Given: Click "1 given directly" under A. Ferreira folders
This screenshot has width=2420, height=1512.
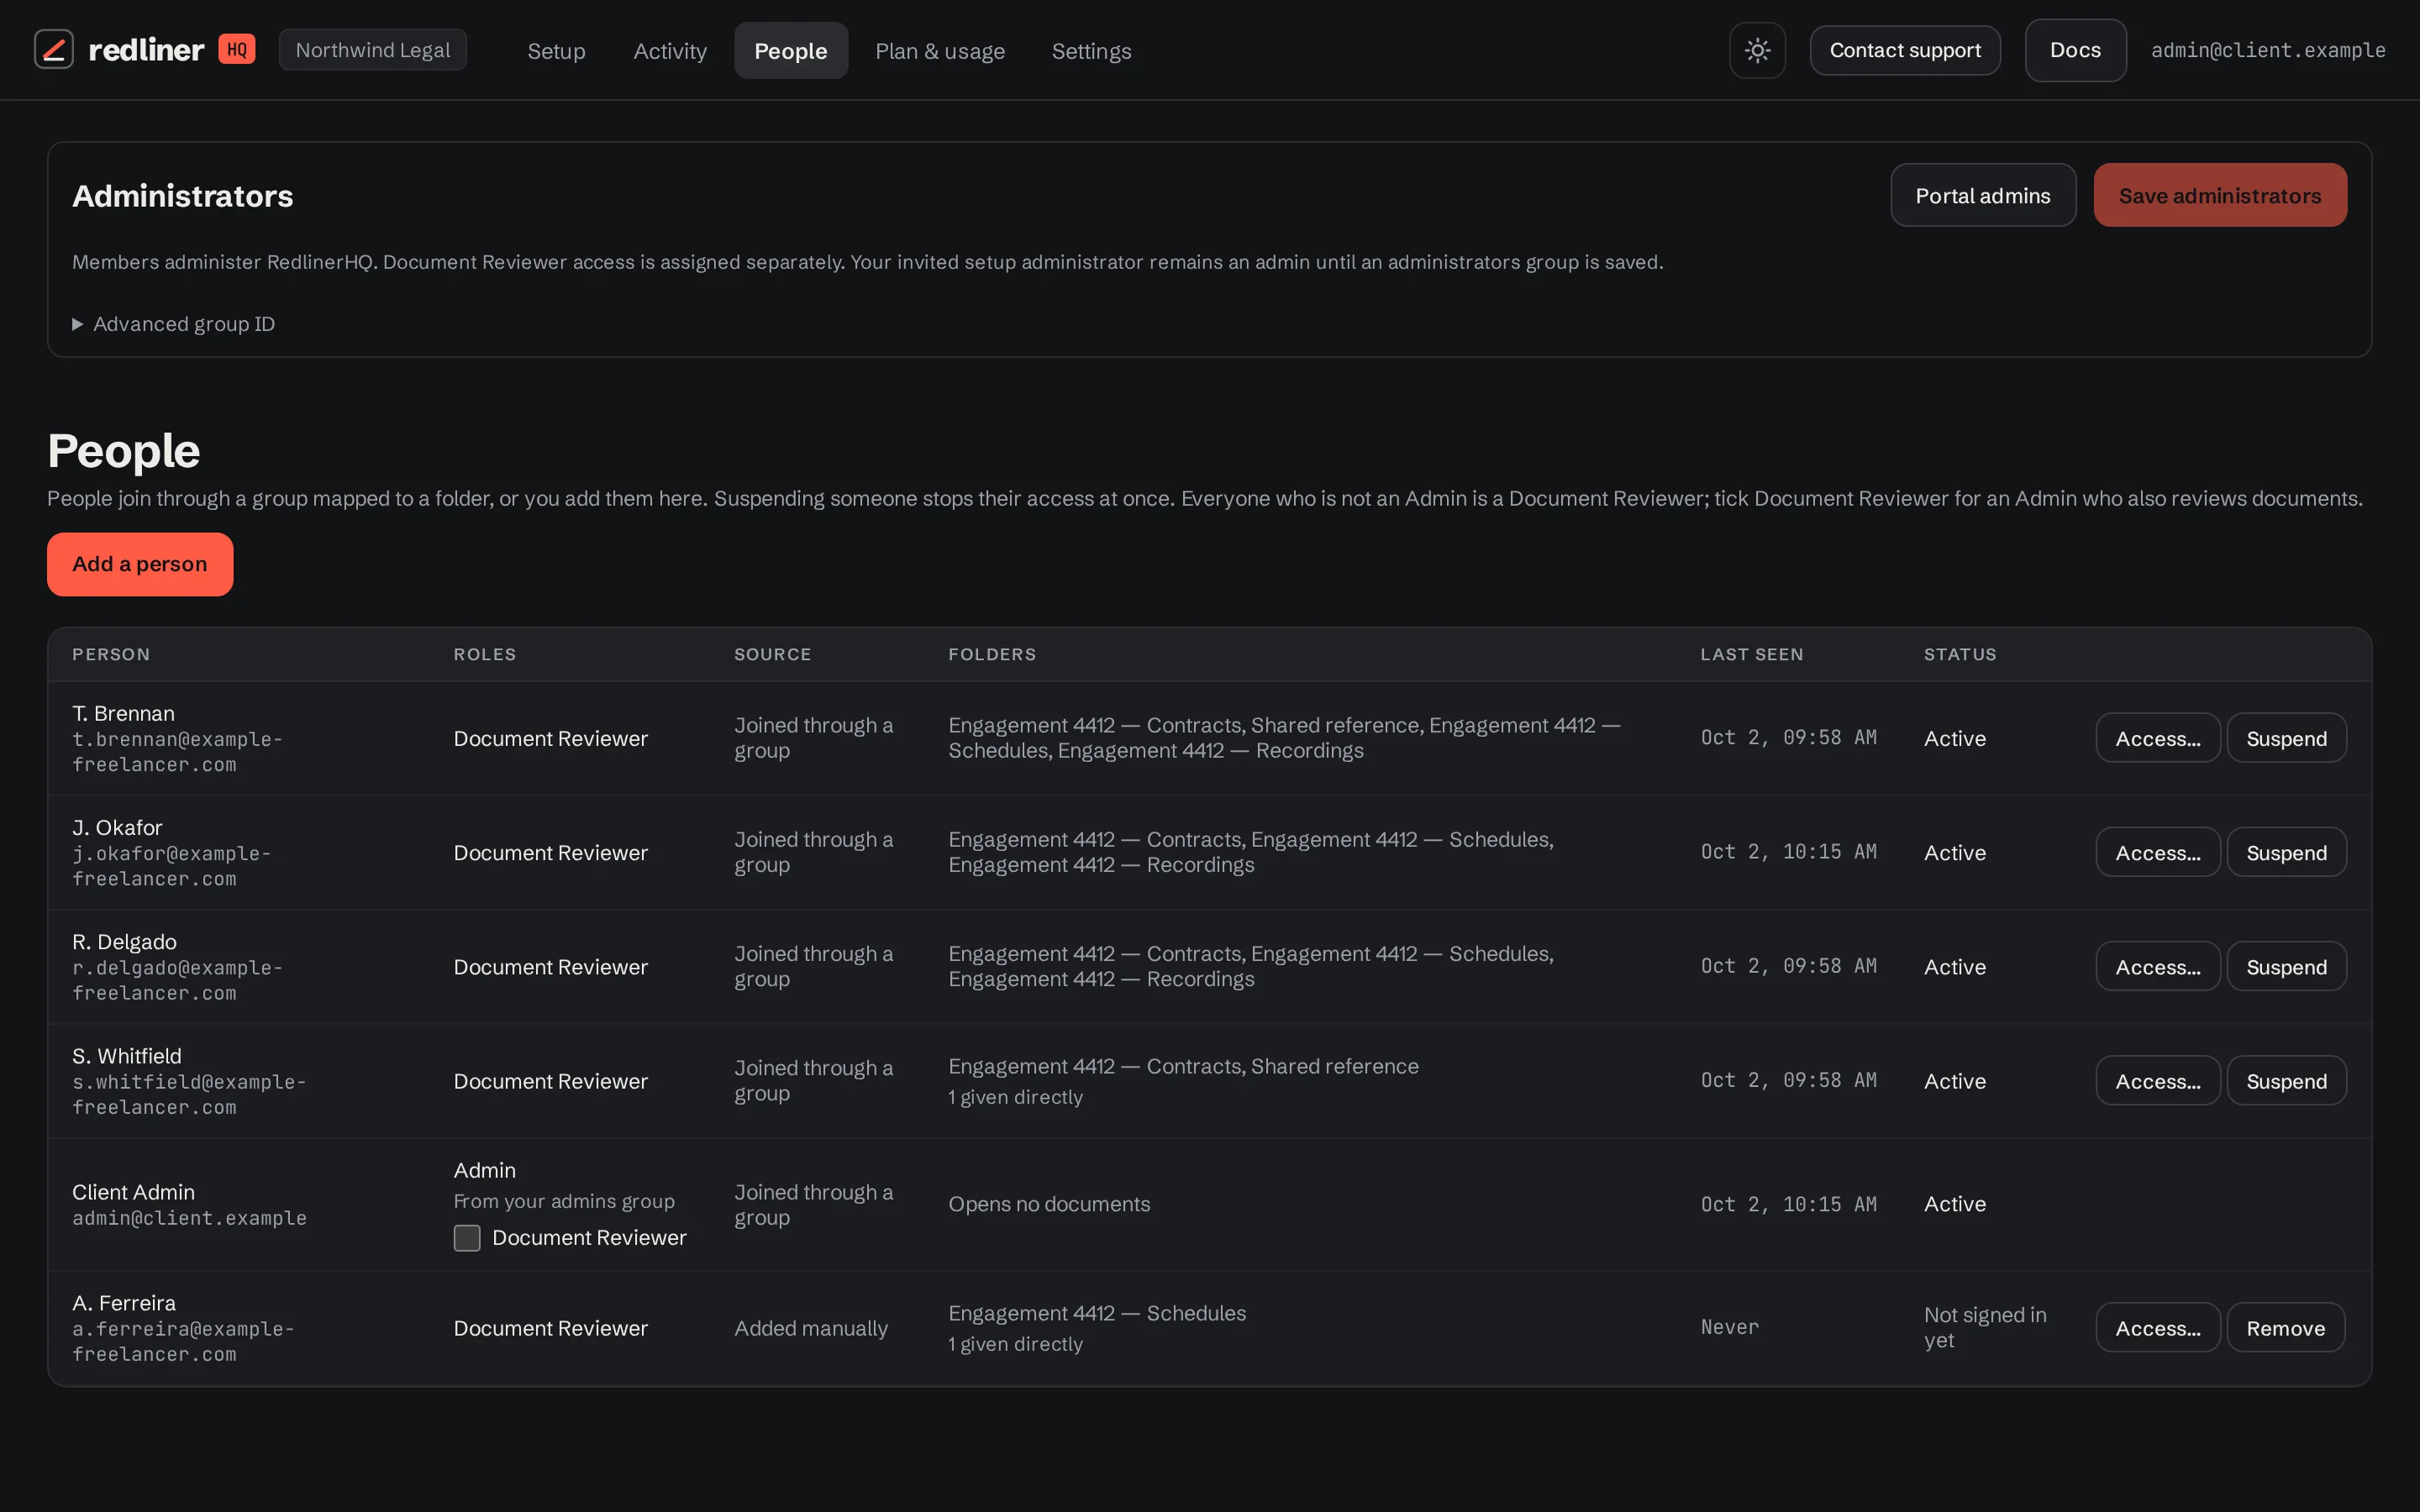Looking at the screenshot, I should (x=1015, y=1344).
